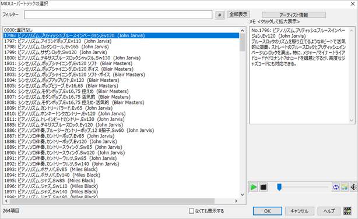Click the film strip icon beside Help
Image resolution: width=358 pixels, height=219 pixels.
348,211
